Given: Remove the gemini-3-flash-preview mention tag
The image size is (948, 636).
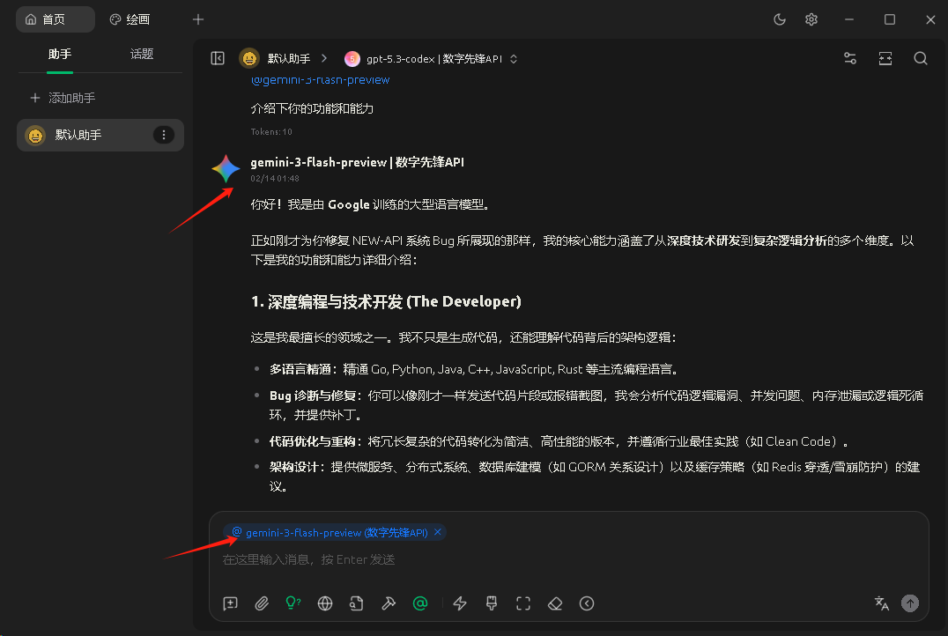Looking at the screenshot, I should click(x=438, y=532).
